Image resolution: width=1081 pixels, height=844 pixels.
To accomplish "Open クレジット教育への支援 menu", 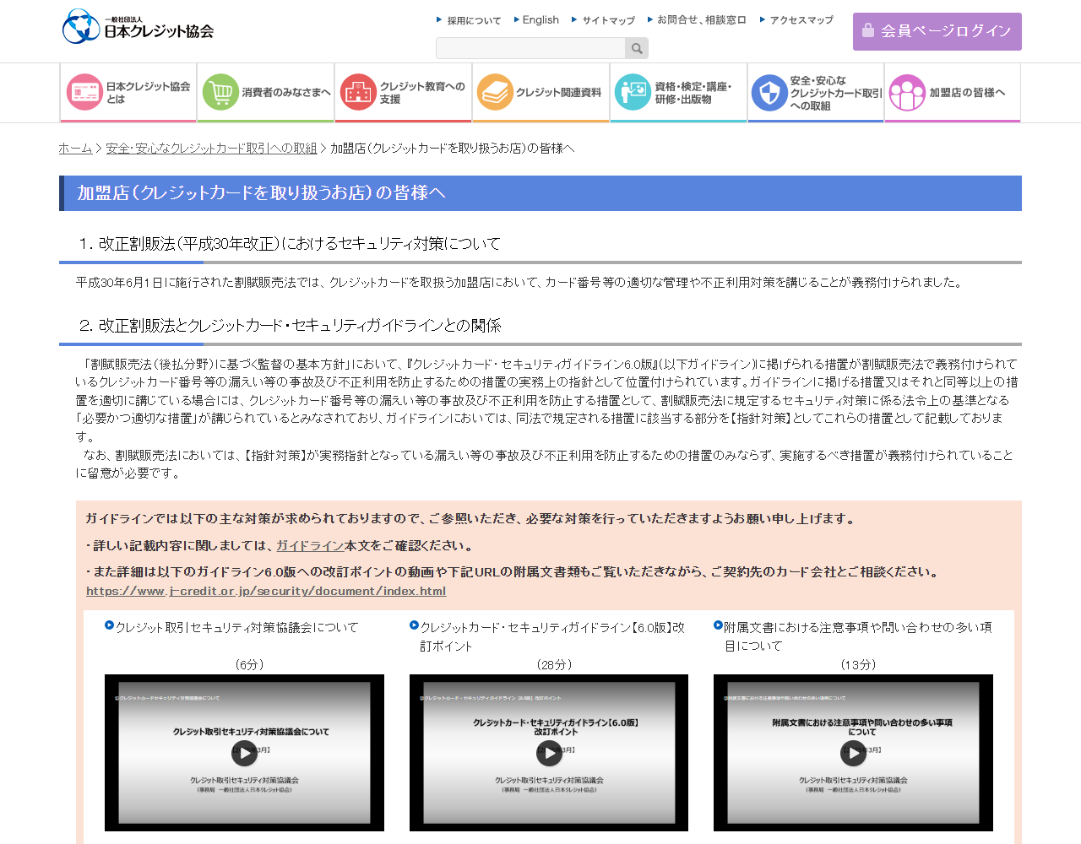I will click(x=404, y=93).
